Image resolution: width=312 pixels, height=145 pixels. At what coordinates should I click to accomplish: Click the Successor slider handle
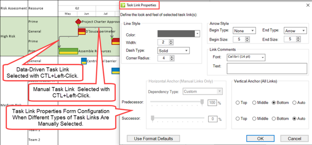[152, 118]
